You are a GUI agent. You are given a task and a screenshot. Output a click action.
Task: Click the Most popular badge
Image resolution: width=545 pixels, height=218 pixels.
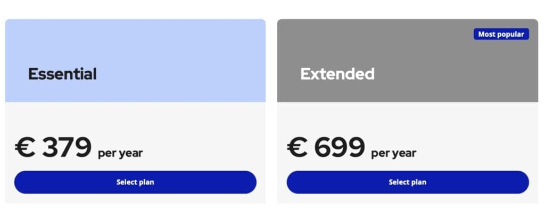click(501, 34)
